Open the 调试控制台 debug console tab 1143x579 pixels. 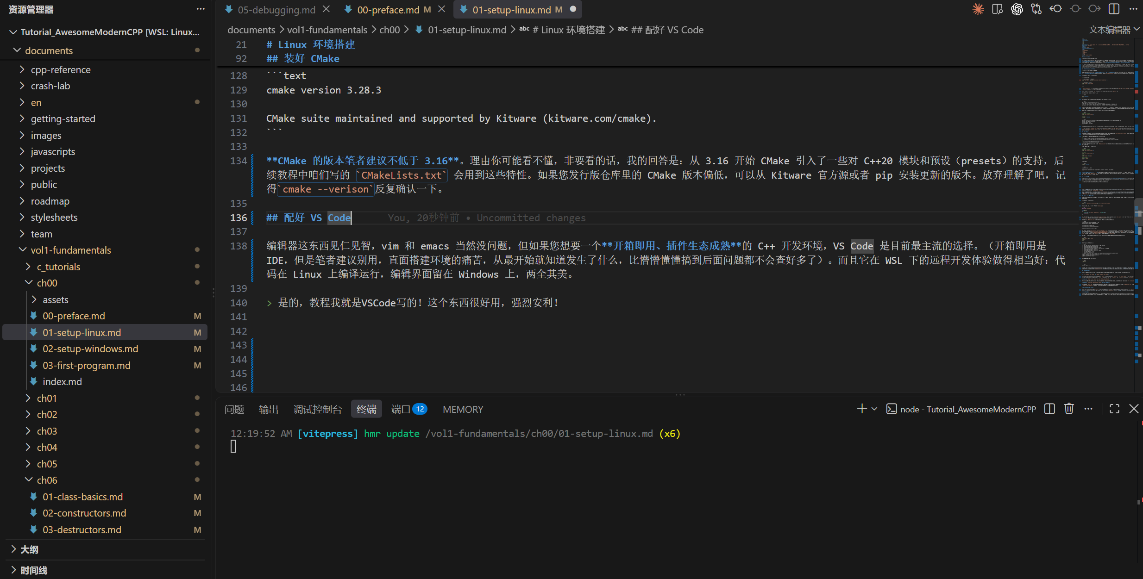(318, 410)
